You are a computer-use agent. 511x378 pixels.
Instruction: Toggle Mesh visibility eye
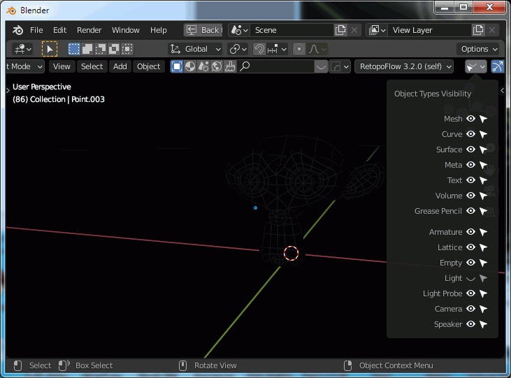(470, 119)
